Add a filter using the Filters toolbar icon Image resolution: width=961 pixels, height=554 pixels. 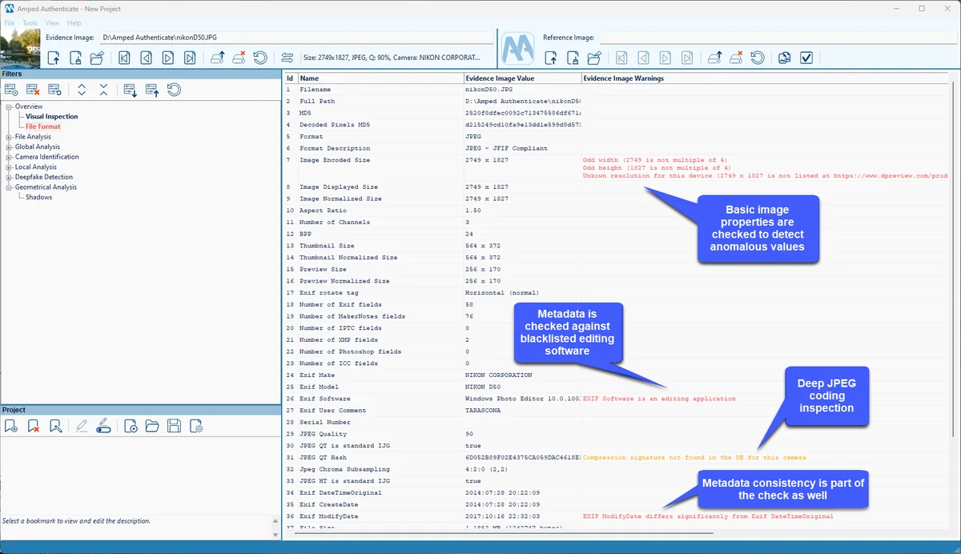point(11,90)
